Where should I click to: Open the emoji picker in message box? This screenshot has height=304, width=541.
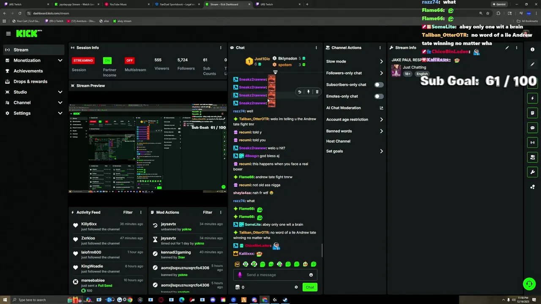click(x=311, y=275)
